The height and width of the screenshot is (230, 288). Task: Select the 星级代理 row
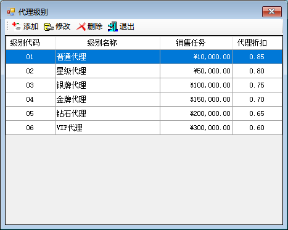click(x=144, y=71)
